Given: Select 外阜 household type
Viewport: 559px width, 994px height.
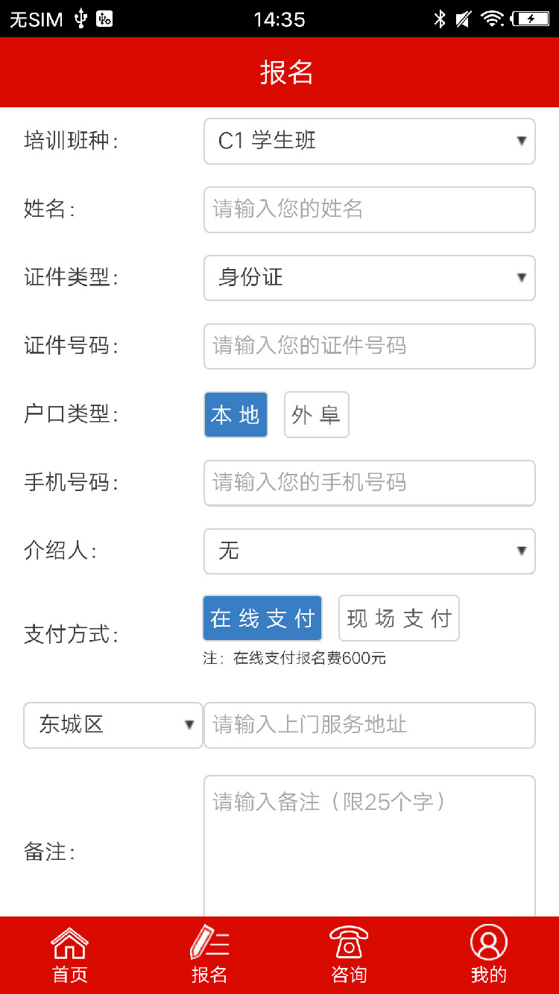Looking at the screenshot, I should click(x=316, y=415).
